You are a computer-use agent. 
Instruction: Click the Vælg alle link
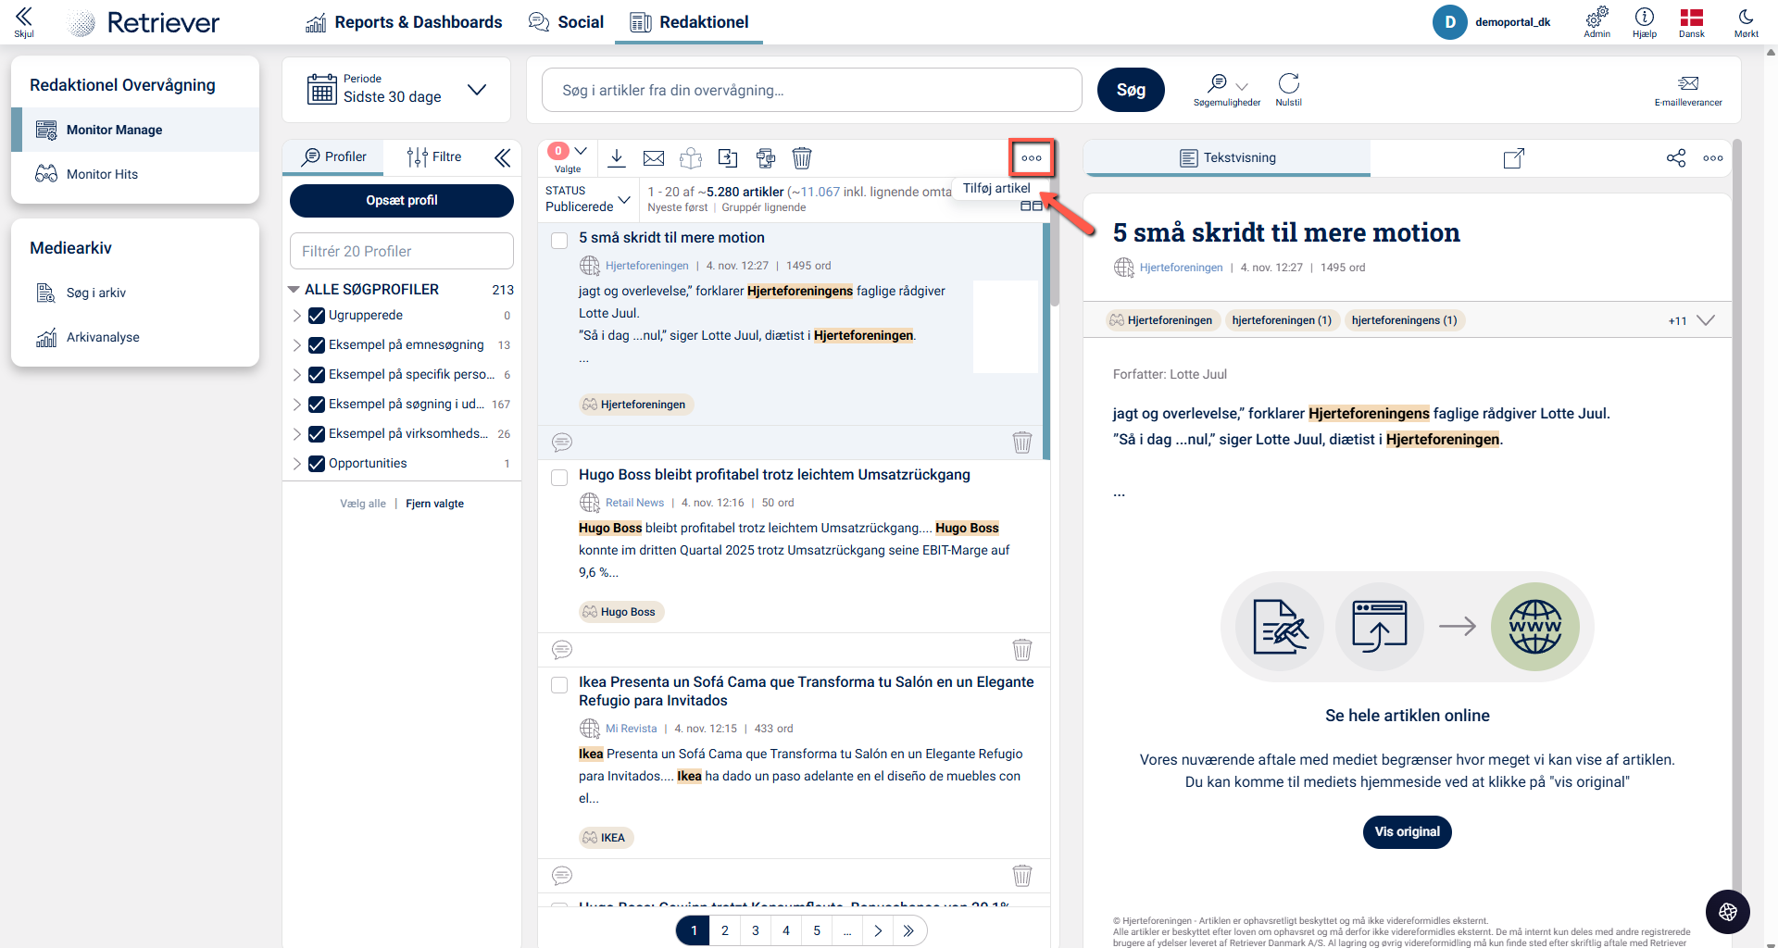point(363,504)
